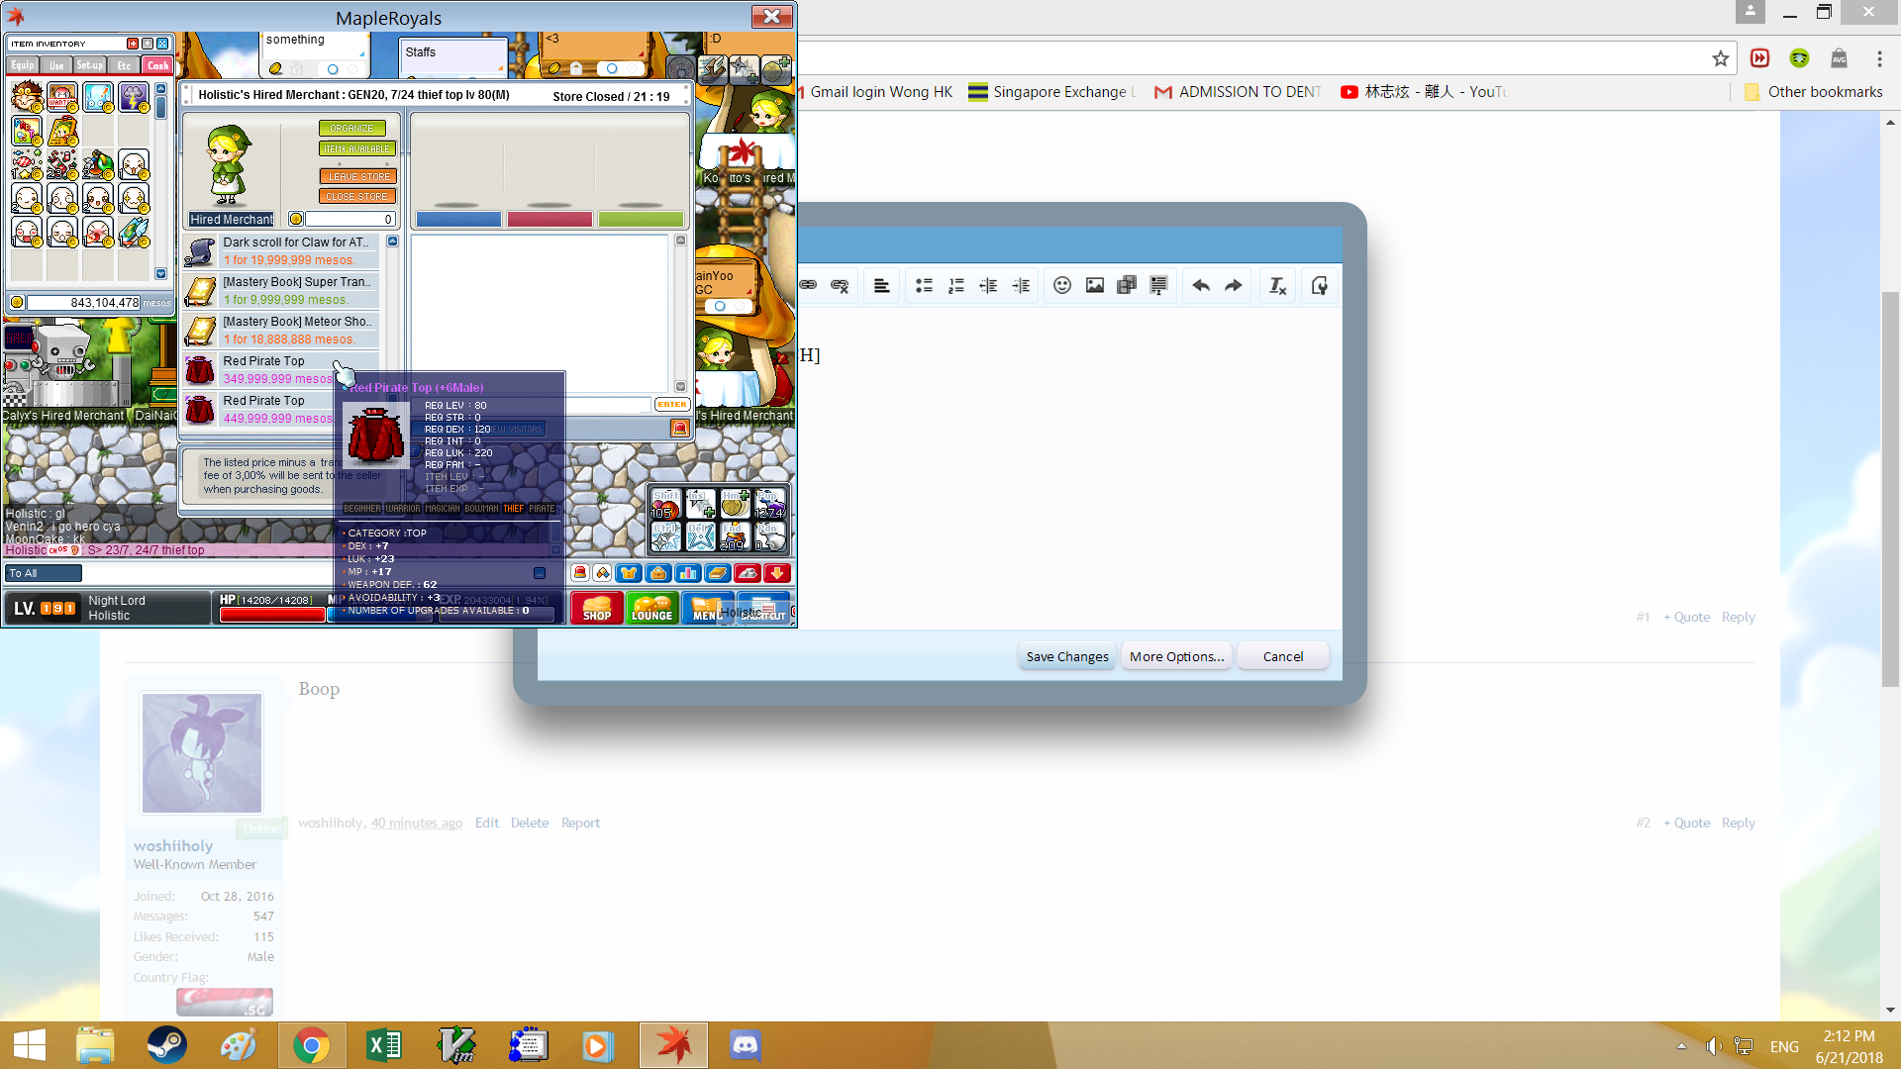Viewport: 1901px width, 1069px height.
Task: Insert an unordered bullet list
Action: click(x=924, y=286)
